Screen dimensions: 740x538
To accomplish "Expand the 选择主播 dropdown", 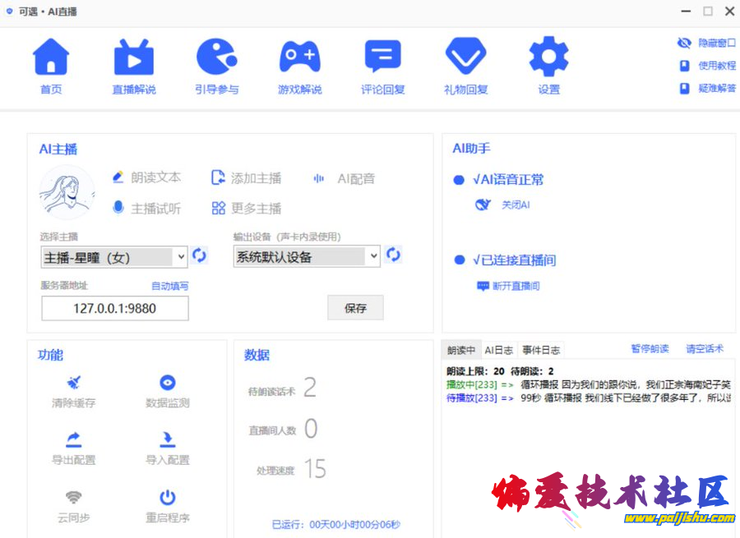I will point(181,257).
